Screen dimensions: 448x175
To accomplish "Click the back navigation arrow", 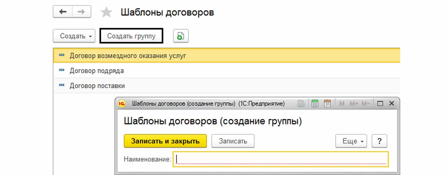I will tap(62, 12).
